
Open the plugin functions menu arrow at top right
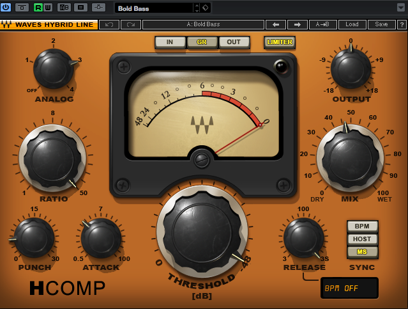click(401, 8)
